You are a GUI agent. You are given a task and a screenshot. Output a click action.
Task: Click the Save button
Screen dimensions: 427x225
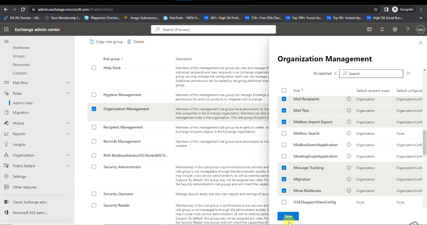coord(288,216)
